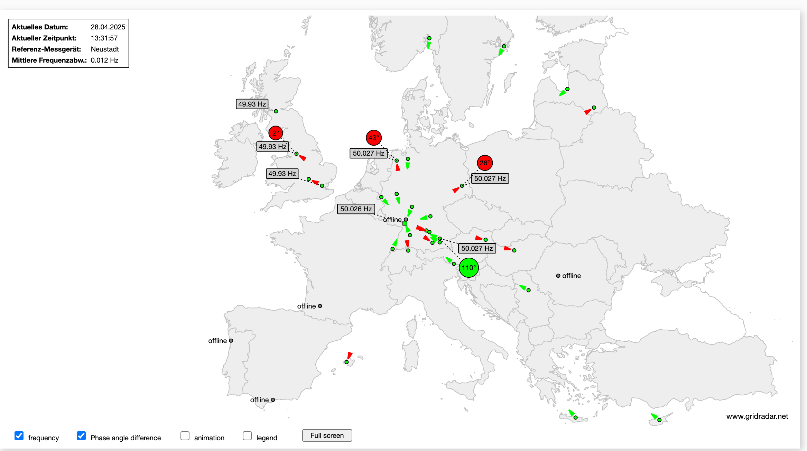The image size is (807, 451).
Task: Click the green 110° phase angle circle
Action: point(469,268)
